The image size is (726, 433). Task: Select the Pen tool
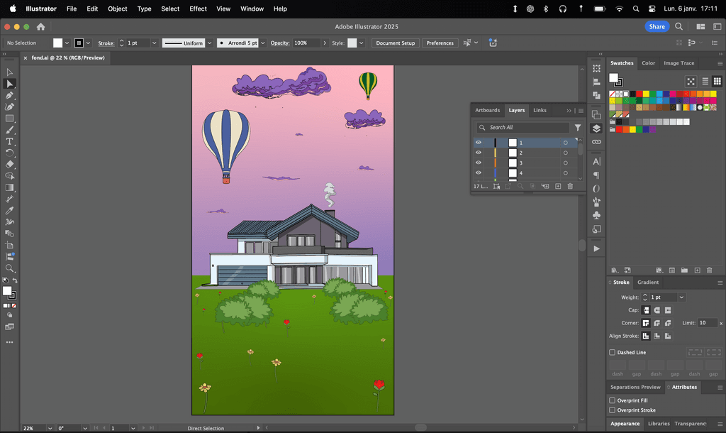[x=10, y=95]
